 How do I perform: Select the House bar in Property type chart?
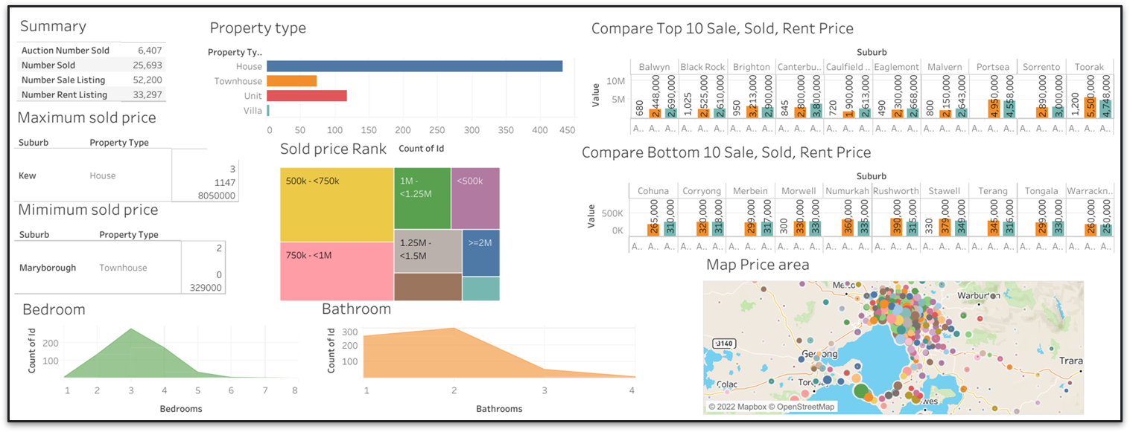[415, 66]
